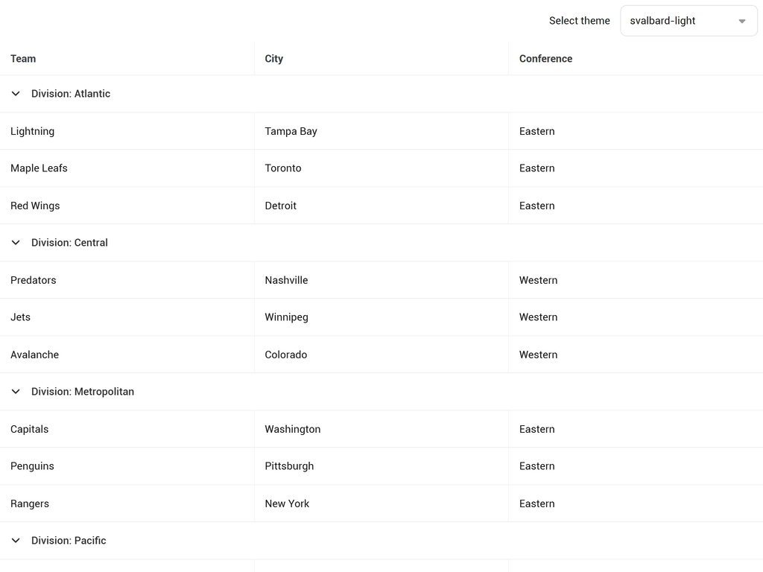Click the Pittsburgh city cell
763x572 pixels.
[289, 466]
